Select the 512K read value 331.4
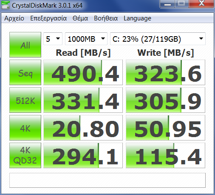Viewport: 215px width, 195px height. click(x=83, y=100)
